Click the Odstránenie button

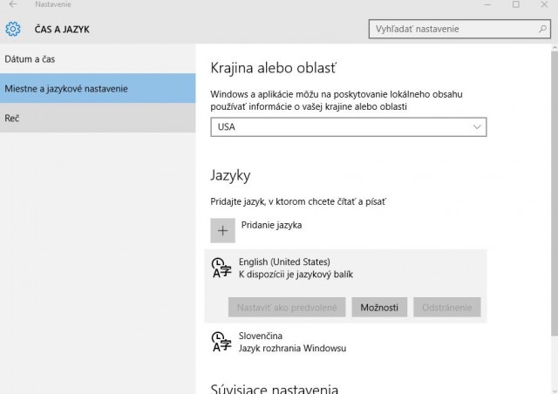pos(448,307)
